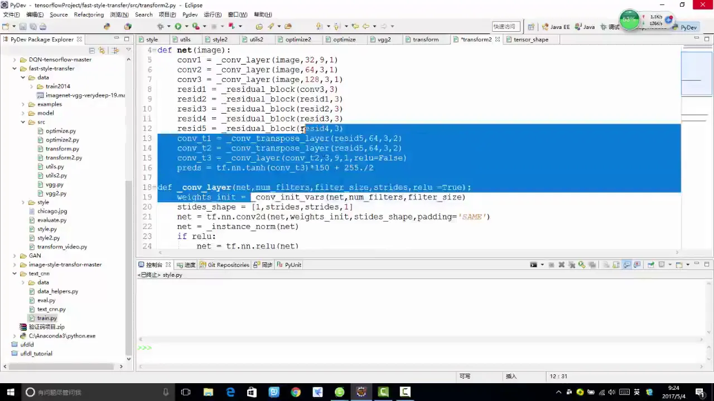Open the New file dropdown arrow
714x401 pixels.
[x=13, y=26]
